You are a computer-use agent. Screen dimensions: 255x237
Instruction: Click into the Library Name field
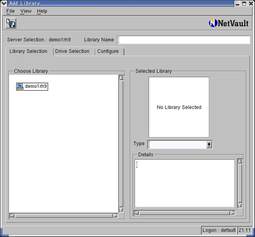coord(184,40)
